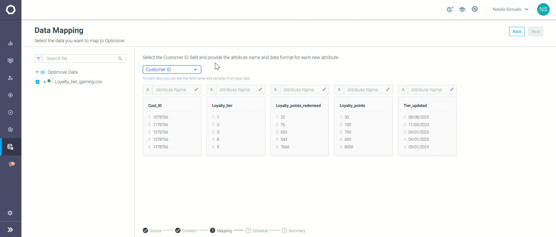
Task: Select the Optimove Data folder label
Action: click(63, 72)
